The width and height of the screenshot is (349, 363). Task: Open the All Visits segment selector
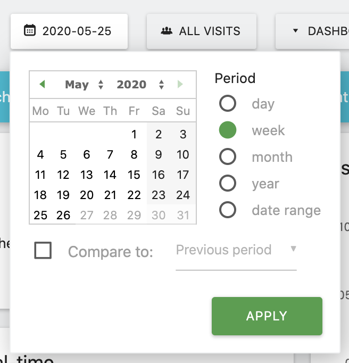click(x=202, y=31)
